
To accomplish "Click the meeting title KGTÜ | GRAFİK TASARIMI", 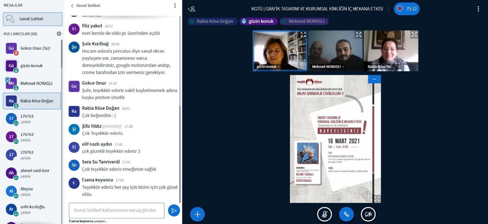I will coord(317,9).
